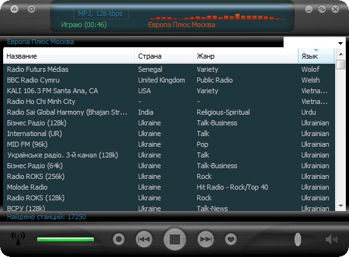Sort stations by Язык column
349x257 pixels.
(316, 56)
